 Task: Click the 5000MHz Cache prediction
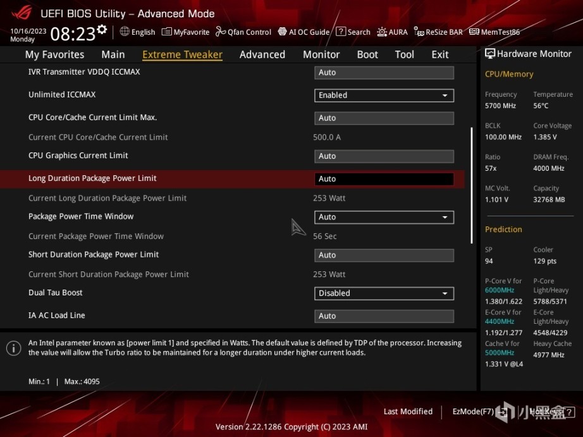tap(500, 353)
